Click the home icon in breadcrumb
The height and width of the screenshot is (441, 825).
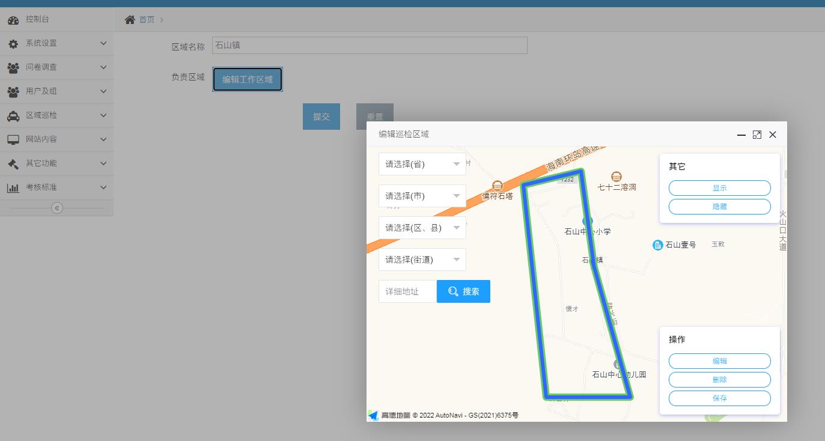click(x=130, y=20)
